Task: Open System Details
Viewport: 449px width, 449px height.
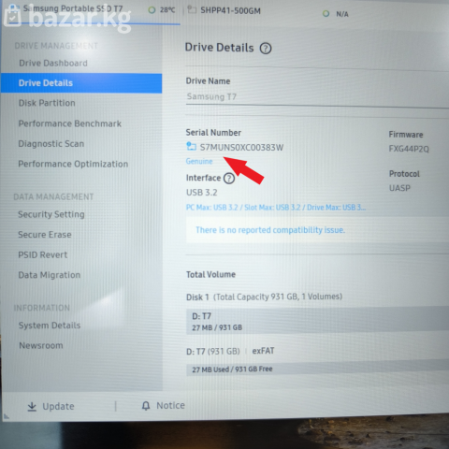Action: tap(50, 326)
